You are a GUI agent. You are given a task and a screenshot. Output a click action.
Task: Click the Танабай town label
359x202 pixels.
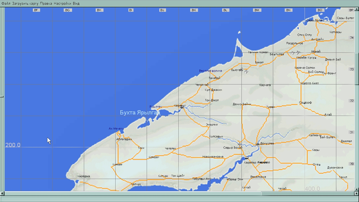tap(215, 78)
